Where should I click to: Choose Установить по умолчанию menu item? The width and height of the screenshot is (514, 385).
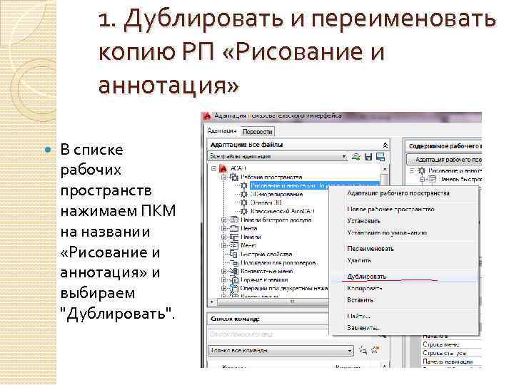387,232
